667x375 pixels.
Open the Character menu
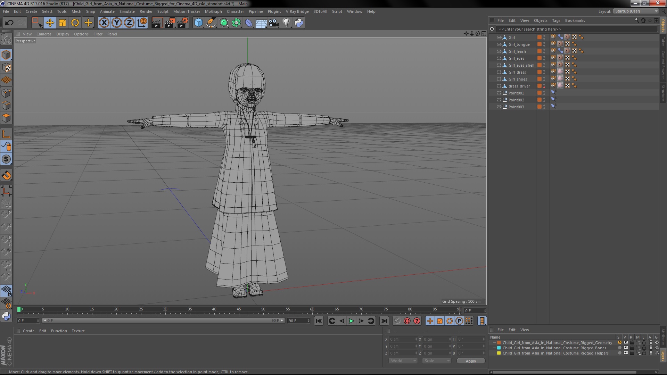point(235,11)
